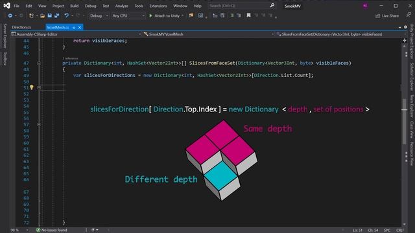This screenshot has width=415, height=233.
Task: Open the Edit menu
Action: click(29, 6)
